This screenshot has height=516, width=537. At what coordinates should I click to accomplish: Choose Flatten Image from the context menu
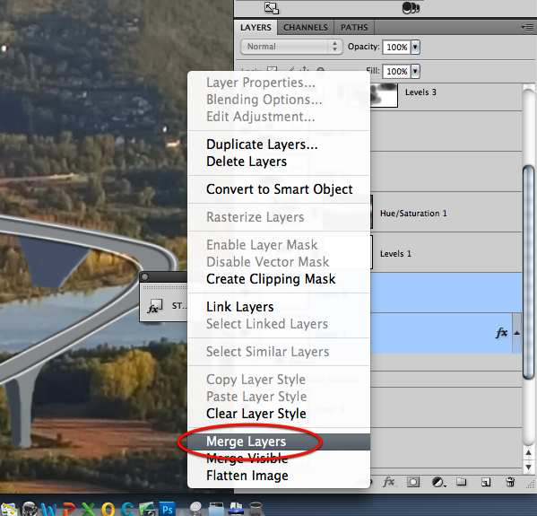click(279, 476)
